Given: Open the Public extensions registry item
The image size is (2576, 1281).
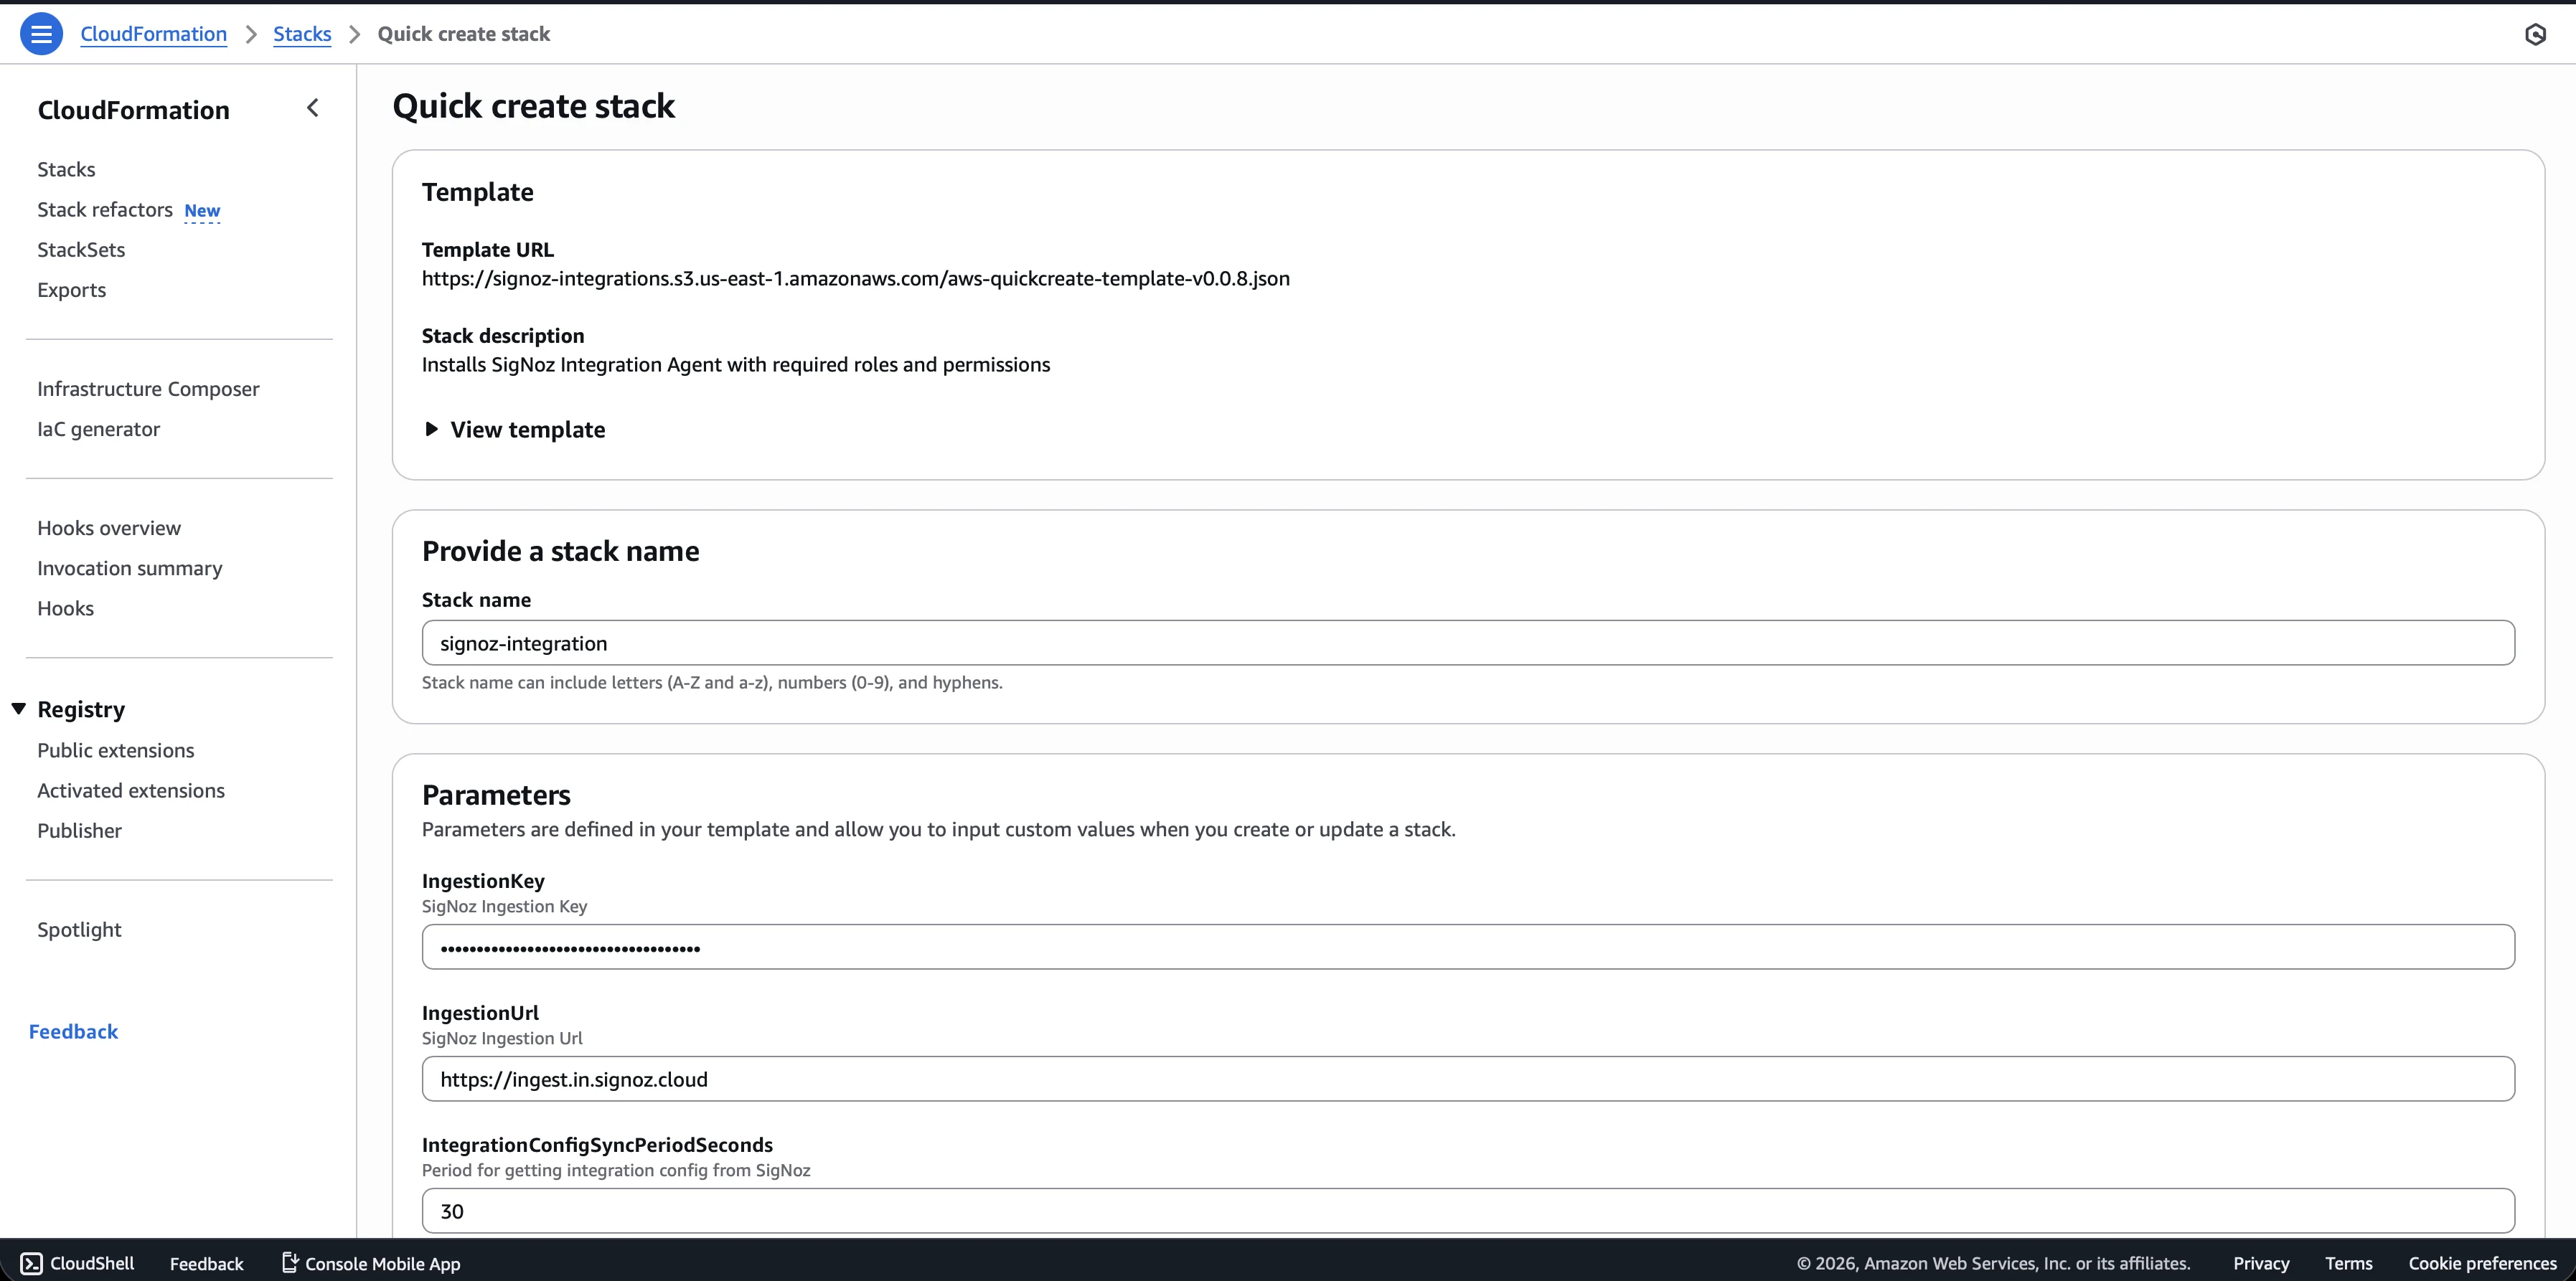Looking at the screenshot, I should point(116,750).
